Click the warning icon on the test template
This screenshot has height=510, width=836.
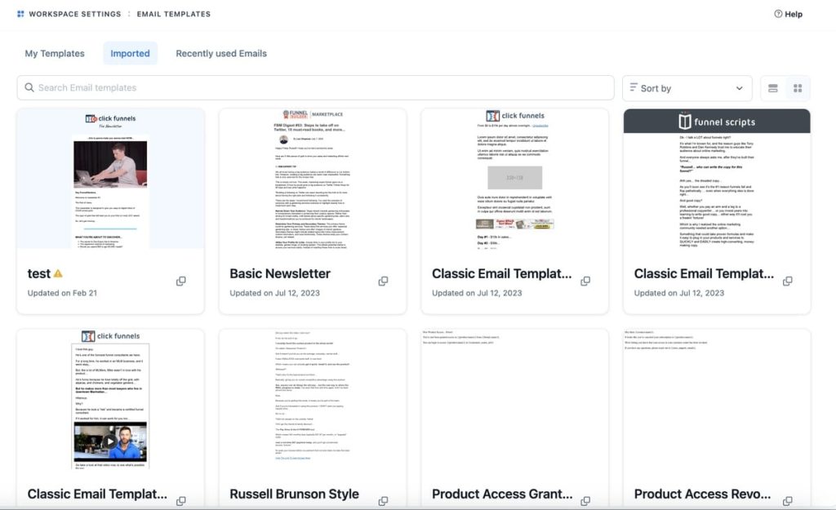pyautogui.click(x=57, y=273)
